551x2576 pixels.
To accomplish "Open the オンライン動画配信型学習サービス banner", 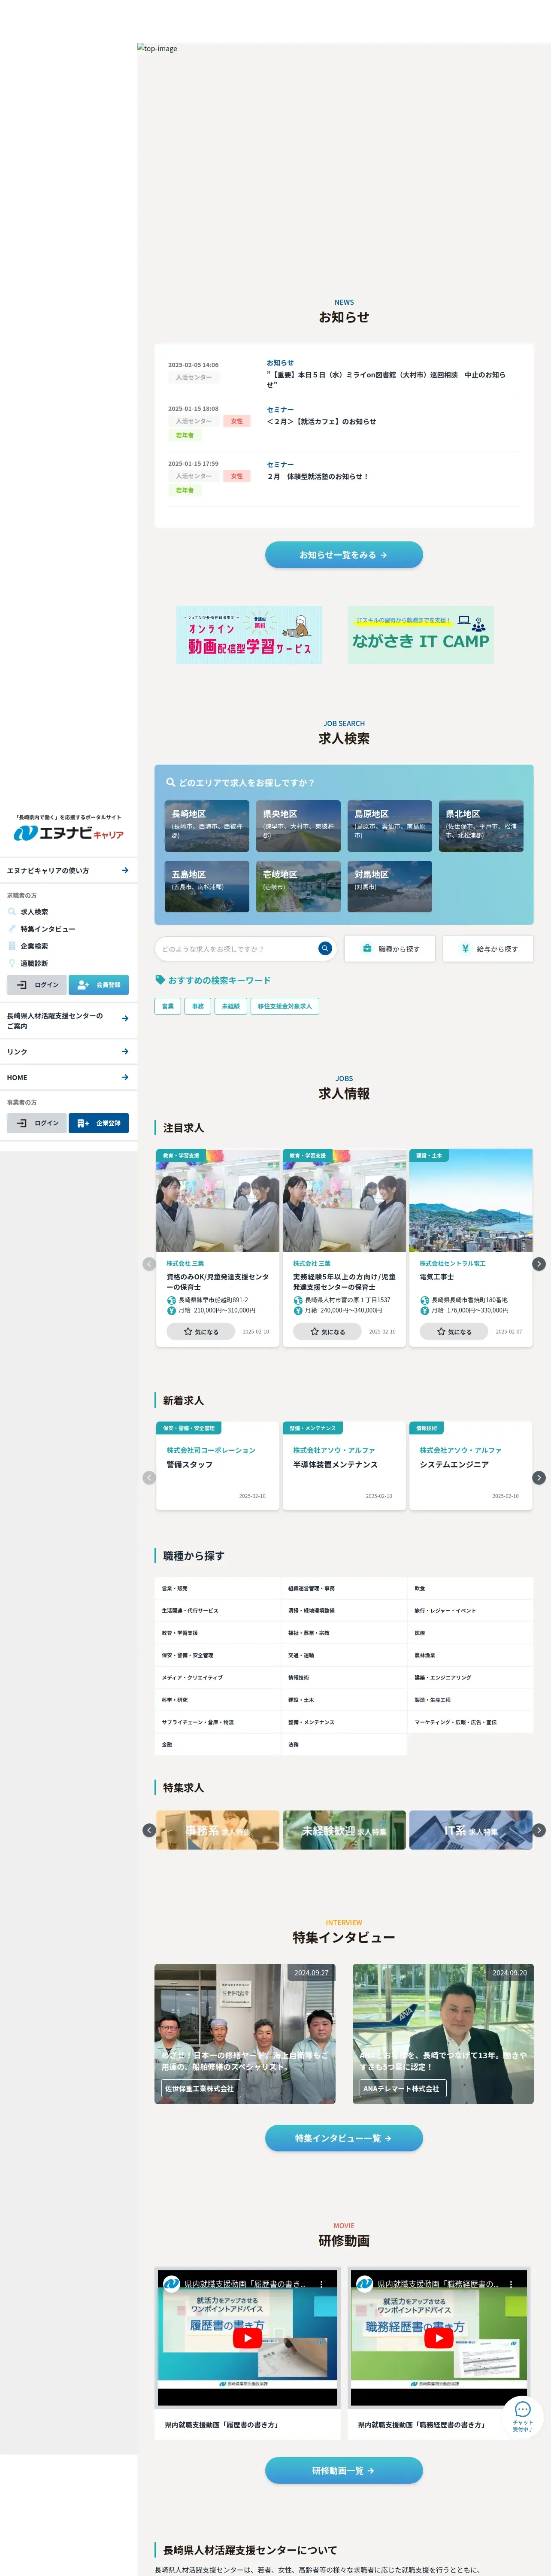I will tap(249, 635).
